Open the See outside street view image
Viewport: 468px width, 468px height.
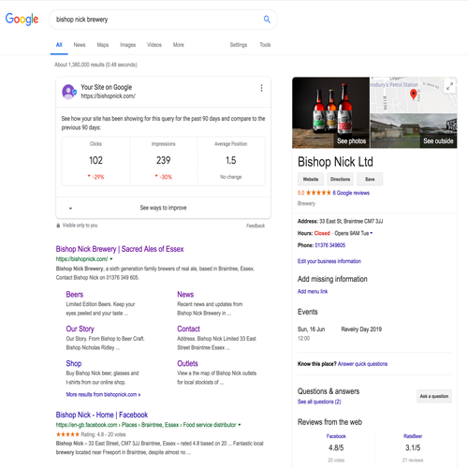414,131
